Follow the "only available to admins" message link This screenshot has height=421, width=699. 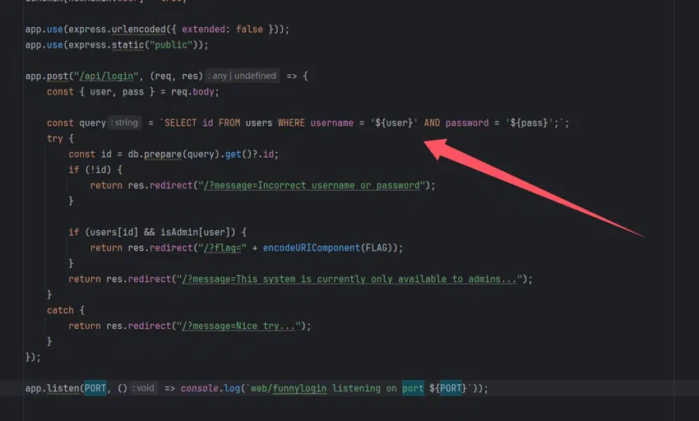coord(349,280)
